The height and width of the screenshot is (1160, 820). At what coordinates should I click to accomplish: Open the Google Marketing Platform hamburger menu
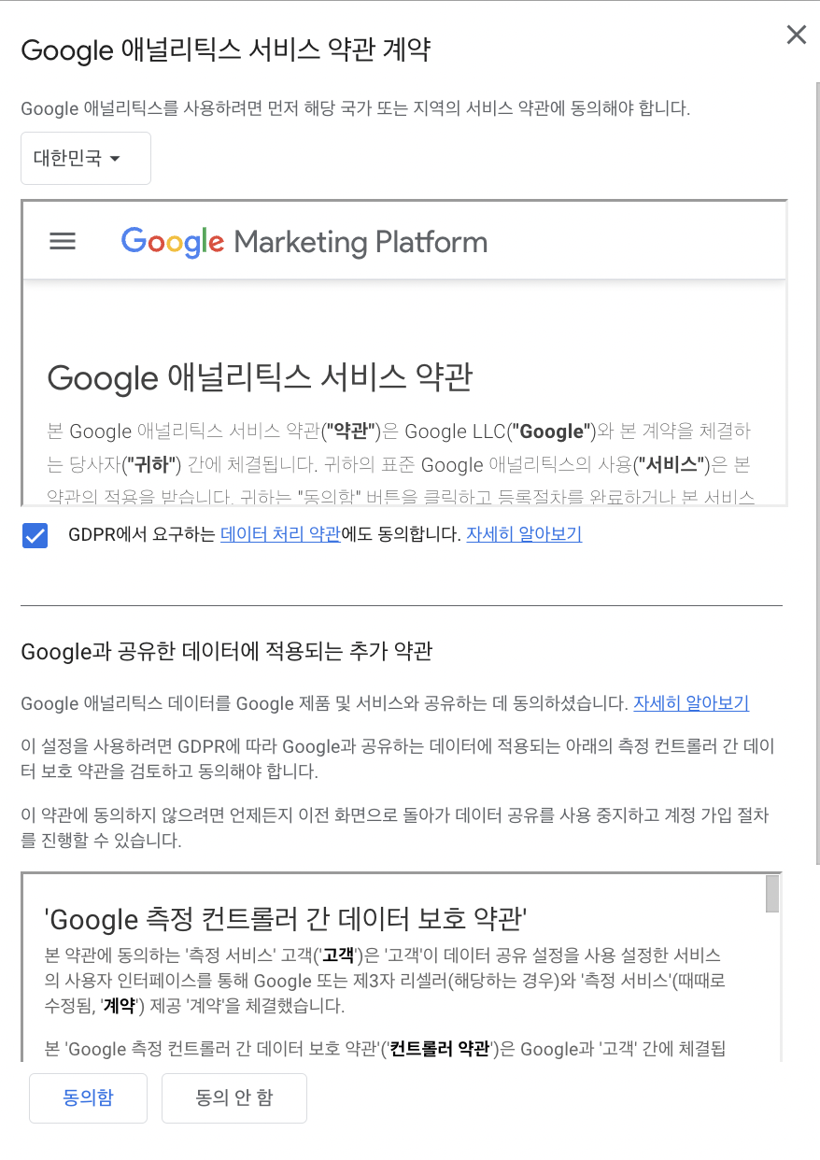click(x=63, y=242)
